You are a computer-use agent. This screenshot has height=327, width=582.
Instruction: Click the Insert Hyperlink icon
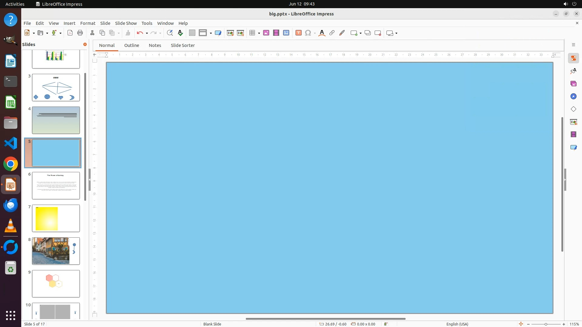click(332, 33)
